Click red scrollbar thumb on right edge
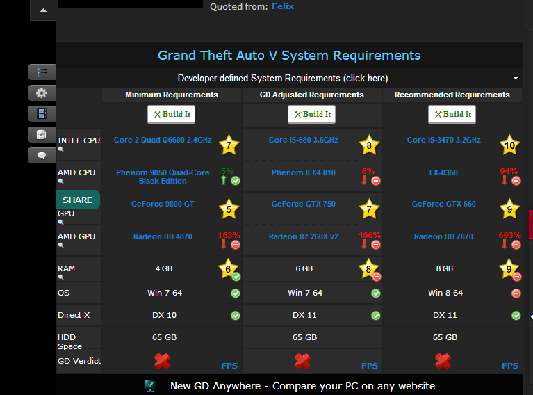Image resolution: width=533 pixels, height=395 pixels. [x=531, y=224]
